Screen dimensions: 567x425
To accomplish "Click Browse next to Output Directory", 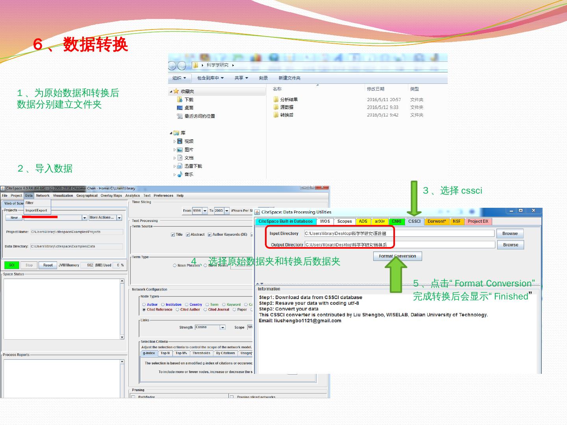I will [x=511, y=245].
